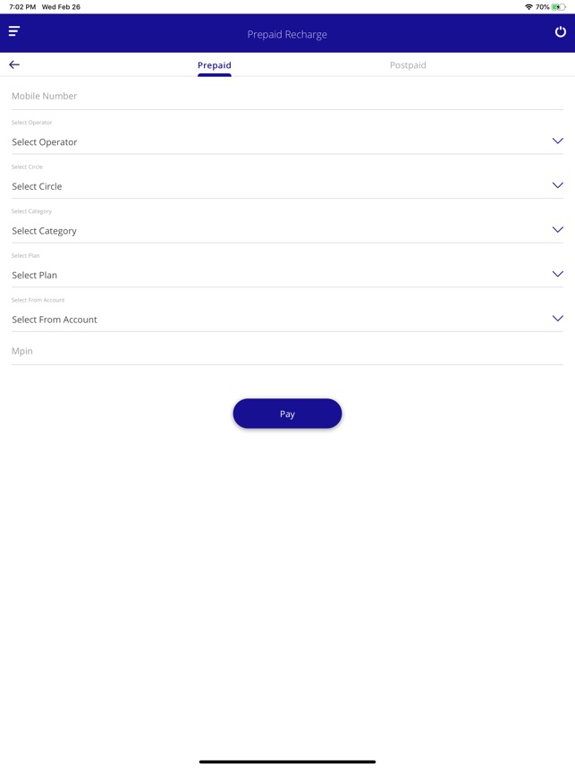The image size is (575, 768).
Task: Tap the Prepaid Recharge header title
Action: click(x=287, y=35)
